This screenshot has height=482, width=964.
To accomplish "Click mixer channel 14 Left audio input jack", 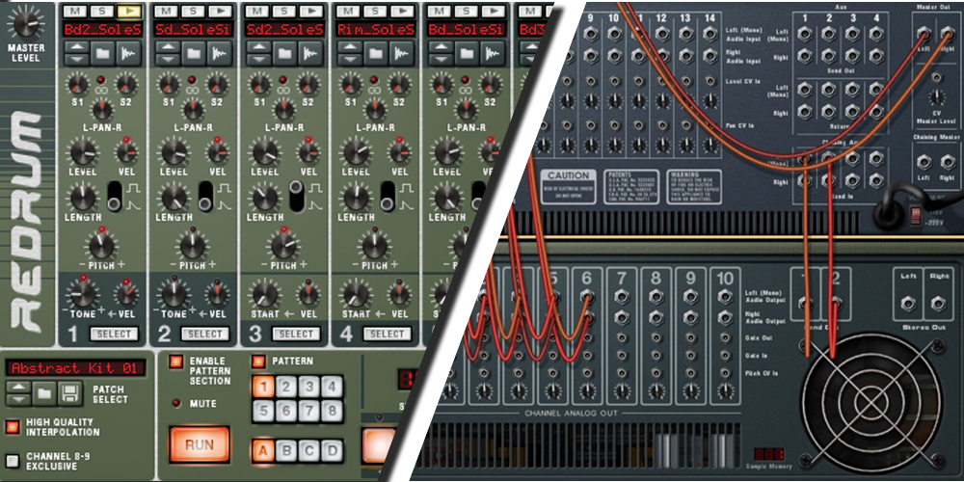I will click(x=710, y=35).
